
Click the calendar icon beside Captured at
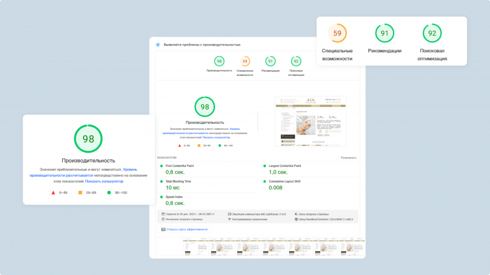pos(163,214)
